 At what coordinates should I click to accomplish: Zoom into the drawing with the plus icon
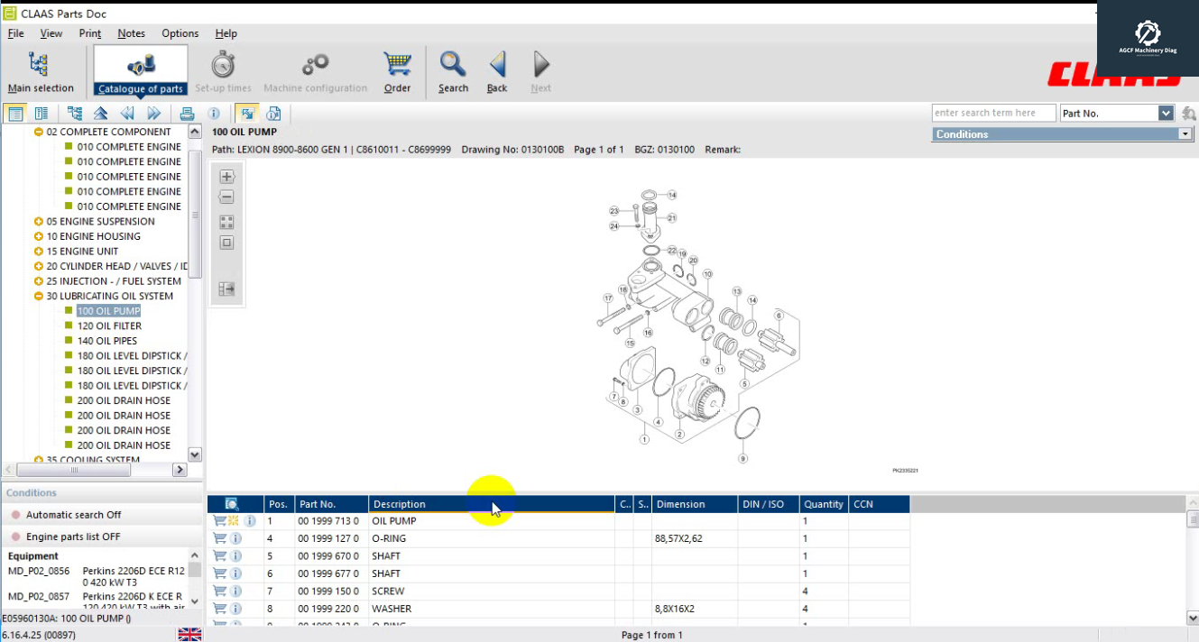[226, 177]
